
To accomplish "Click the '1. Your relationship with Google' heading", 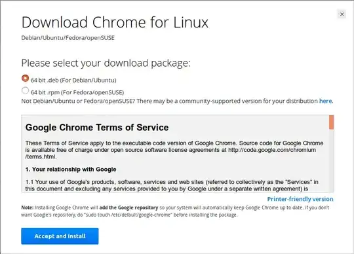I will pos(71,170).
